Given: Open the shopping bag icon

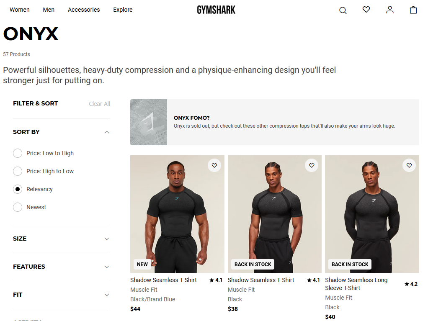Looking at the screenshot, I should (x=413, y=10).
